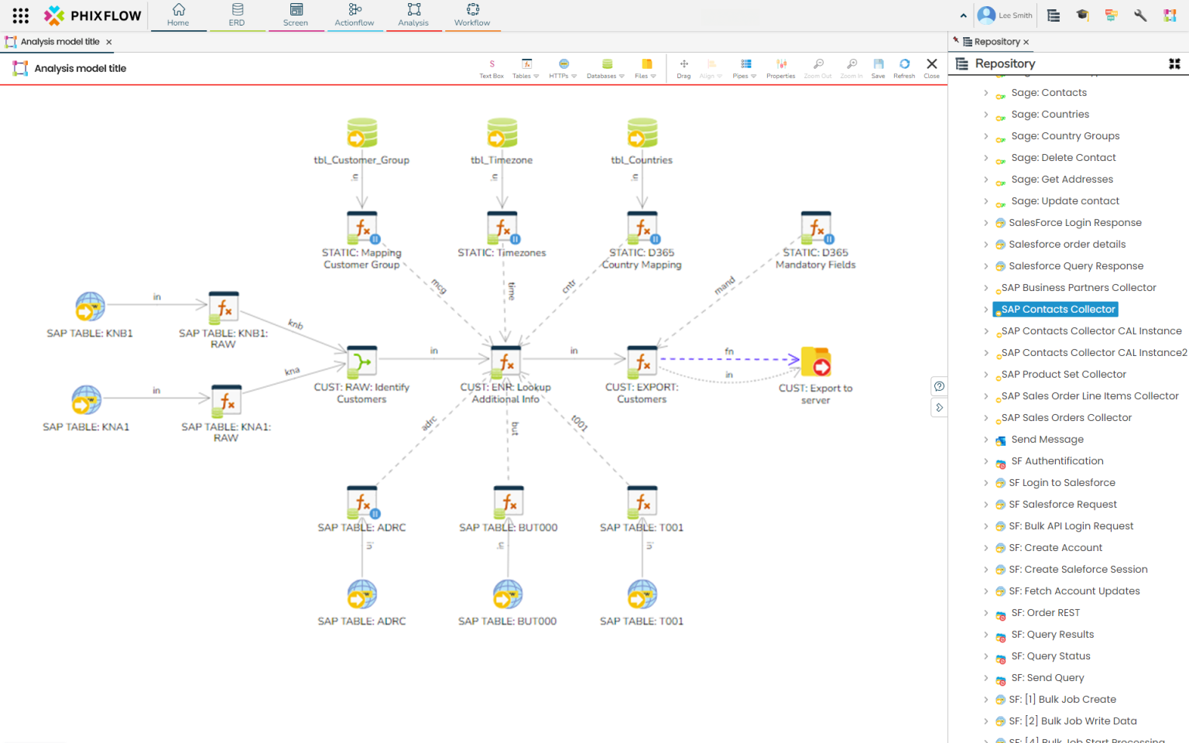Switch to the Workflow navigation tab

click(x=472, y=15)
